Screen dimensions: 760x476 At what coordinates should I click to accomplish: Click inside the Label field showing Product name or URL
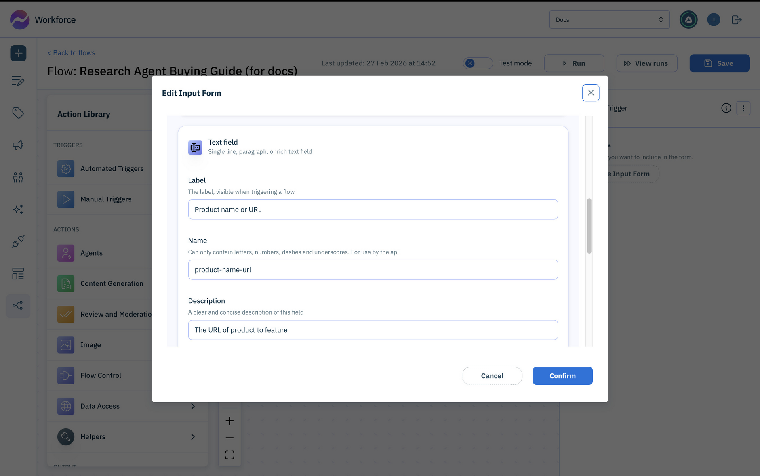click(x=373, y=209)
